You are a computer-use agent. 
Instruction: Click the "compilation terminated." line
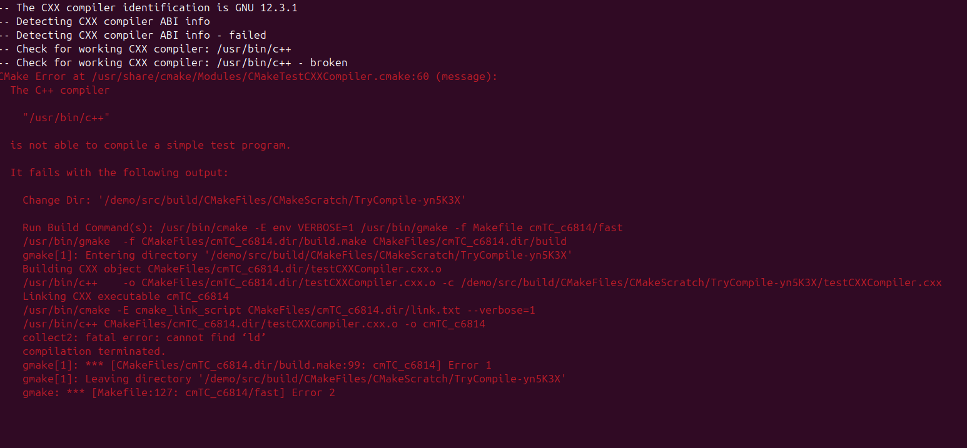[x=94, y=351]
